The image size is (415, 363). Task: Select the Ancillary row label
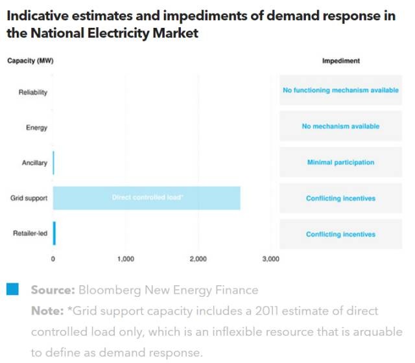[34, 163]
